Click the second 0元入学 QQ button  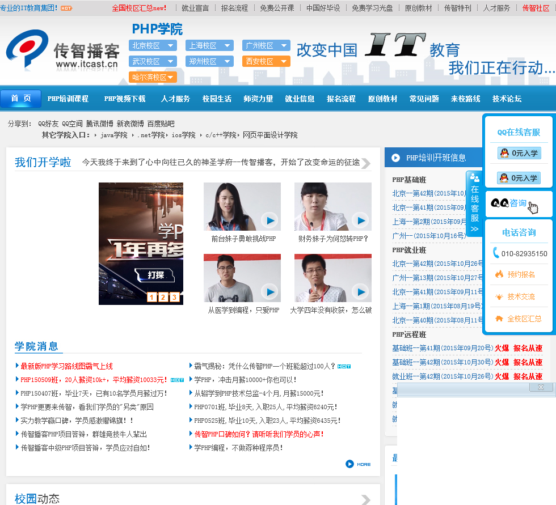519,178
